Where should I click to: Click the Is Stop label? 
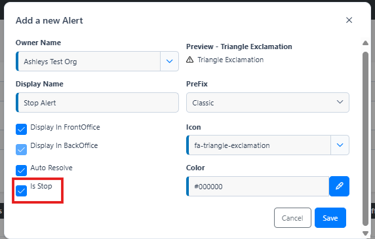(41, 186)
